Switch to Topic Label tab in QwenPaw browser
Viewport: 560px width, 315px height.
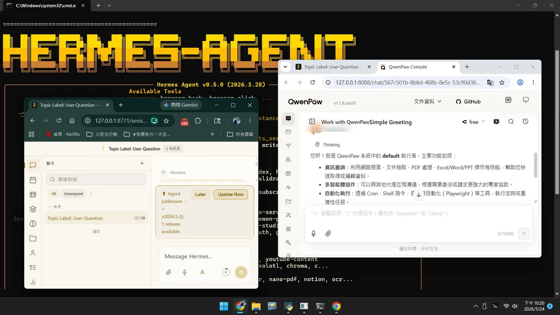(334, 67)
